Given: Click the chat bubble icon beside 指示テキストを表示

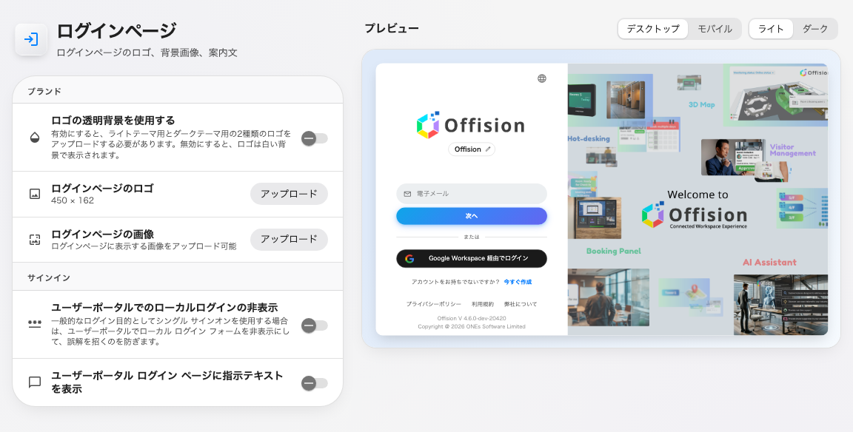Looking at the screenshot, I should 35,382.
